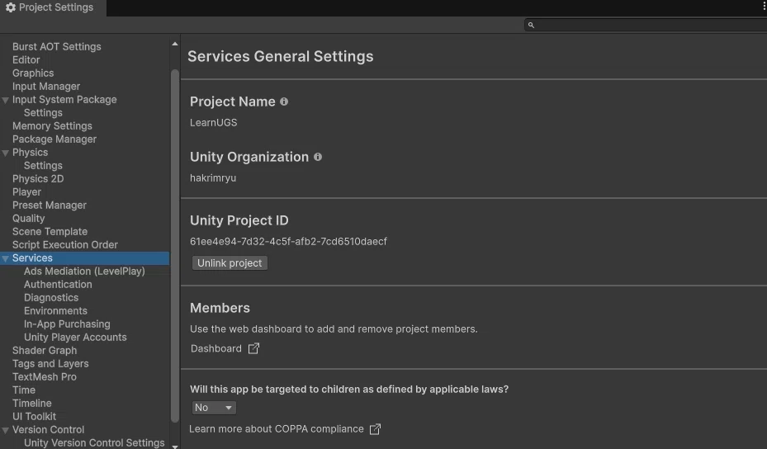The image size is (767, 449).
Task: Open Tags and Layers settings
Action: tap(50, 363)
